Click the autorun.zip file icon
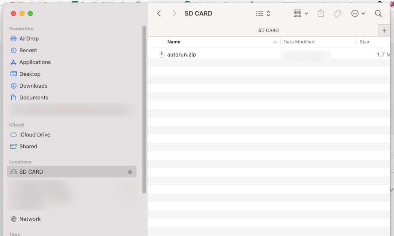 (x=161, y=54)
